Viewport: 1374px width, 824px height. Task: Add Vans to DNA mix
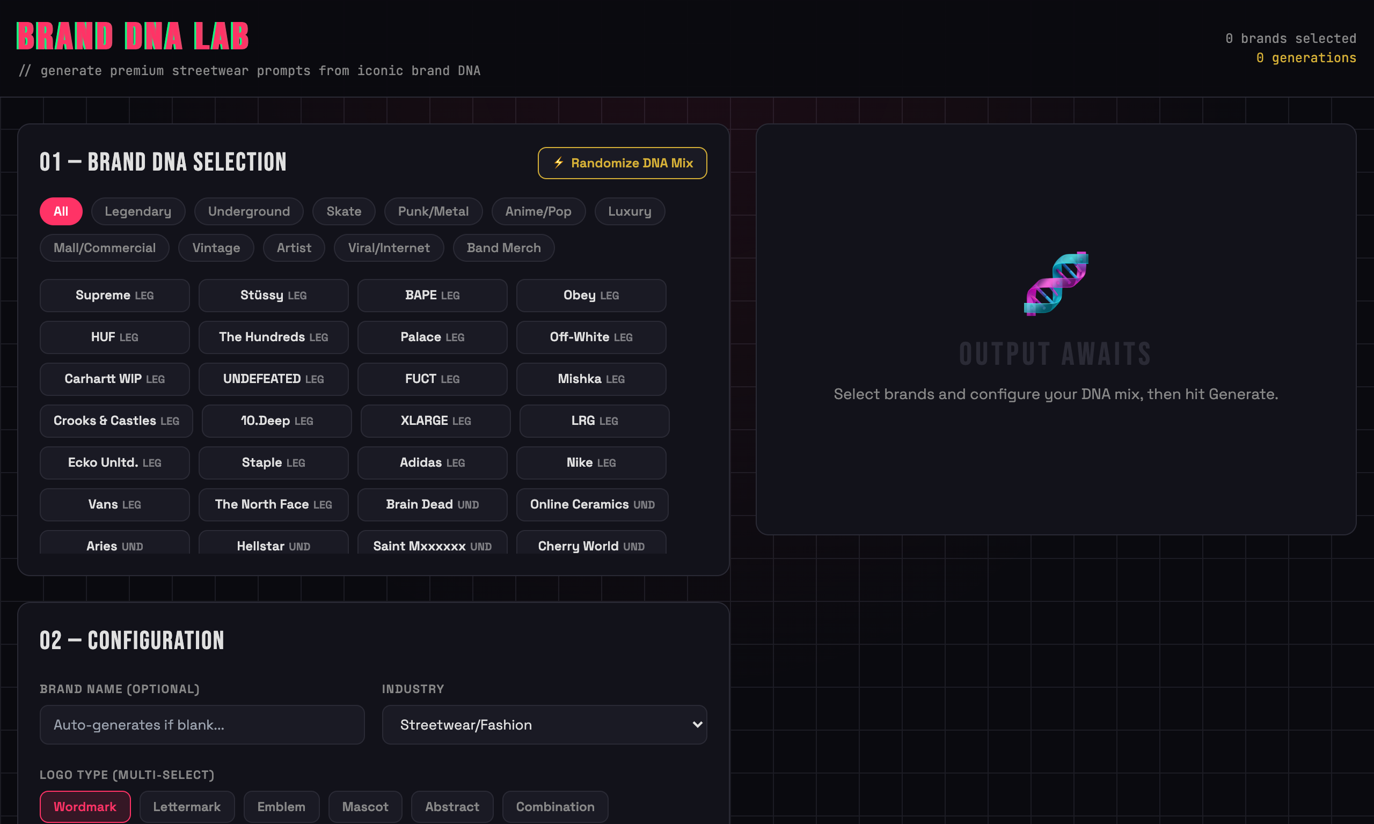tap(115, 505)
